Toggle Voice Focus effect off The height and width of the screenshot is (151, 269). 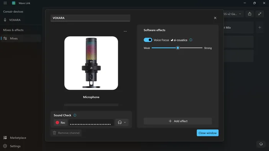click(148, 40)
